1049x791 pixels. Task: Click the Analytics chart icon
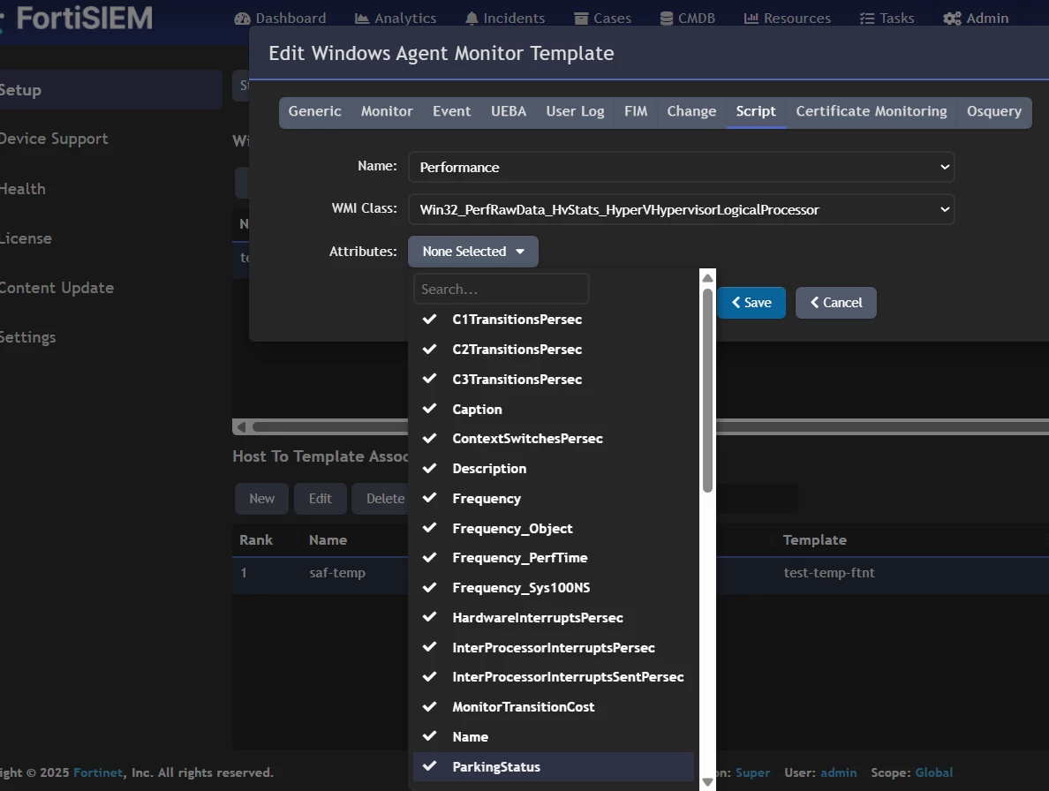pyautogui.click(x=362, y=19)
